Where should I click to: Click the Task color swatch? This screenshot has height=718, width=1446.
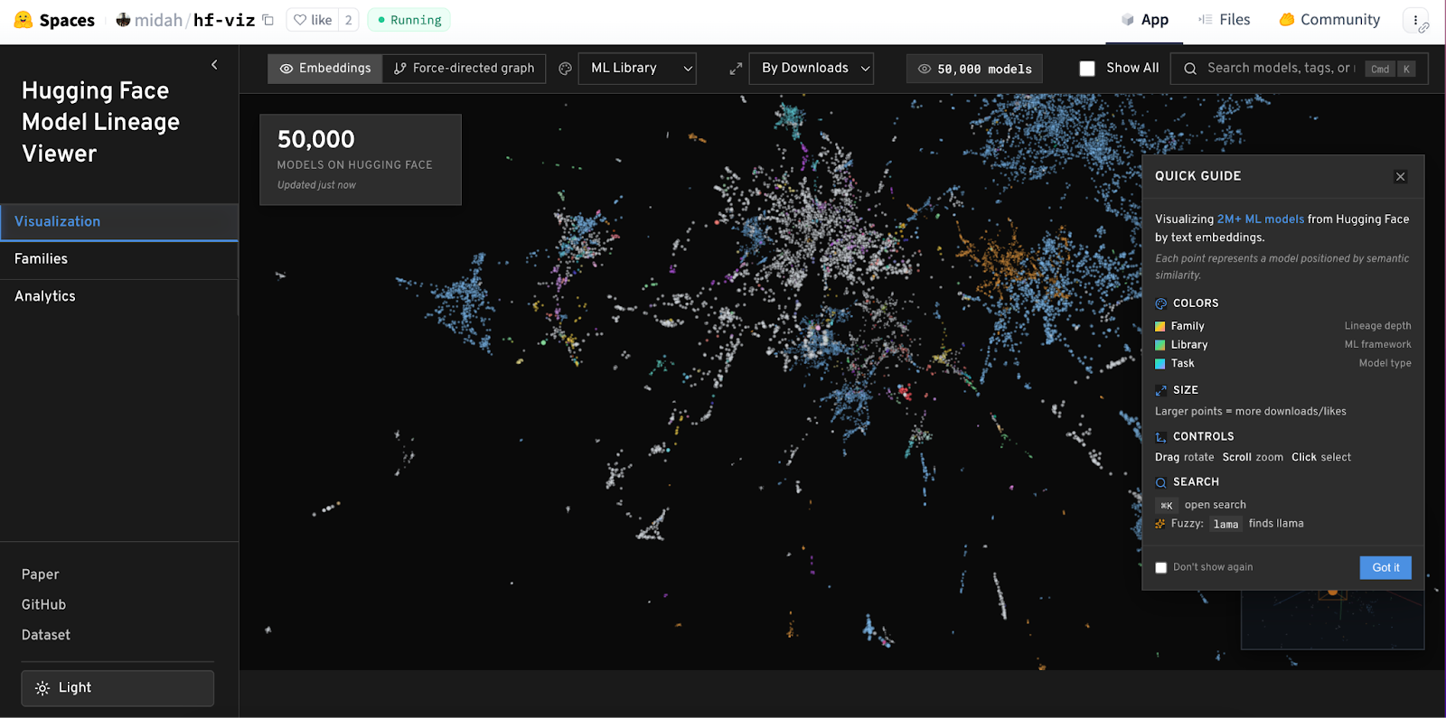pyautogui.click(x=1160, y=364)
